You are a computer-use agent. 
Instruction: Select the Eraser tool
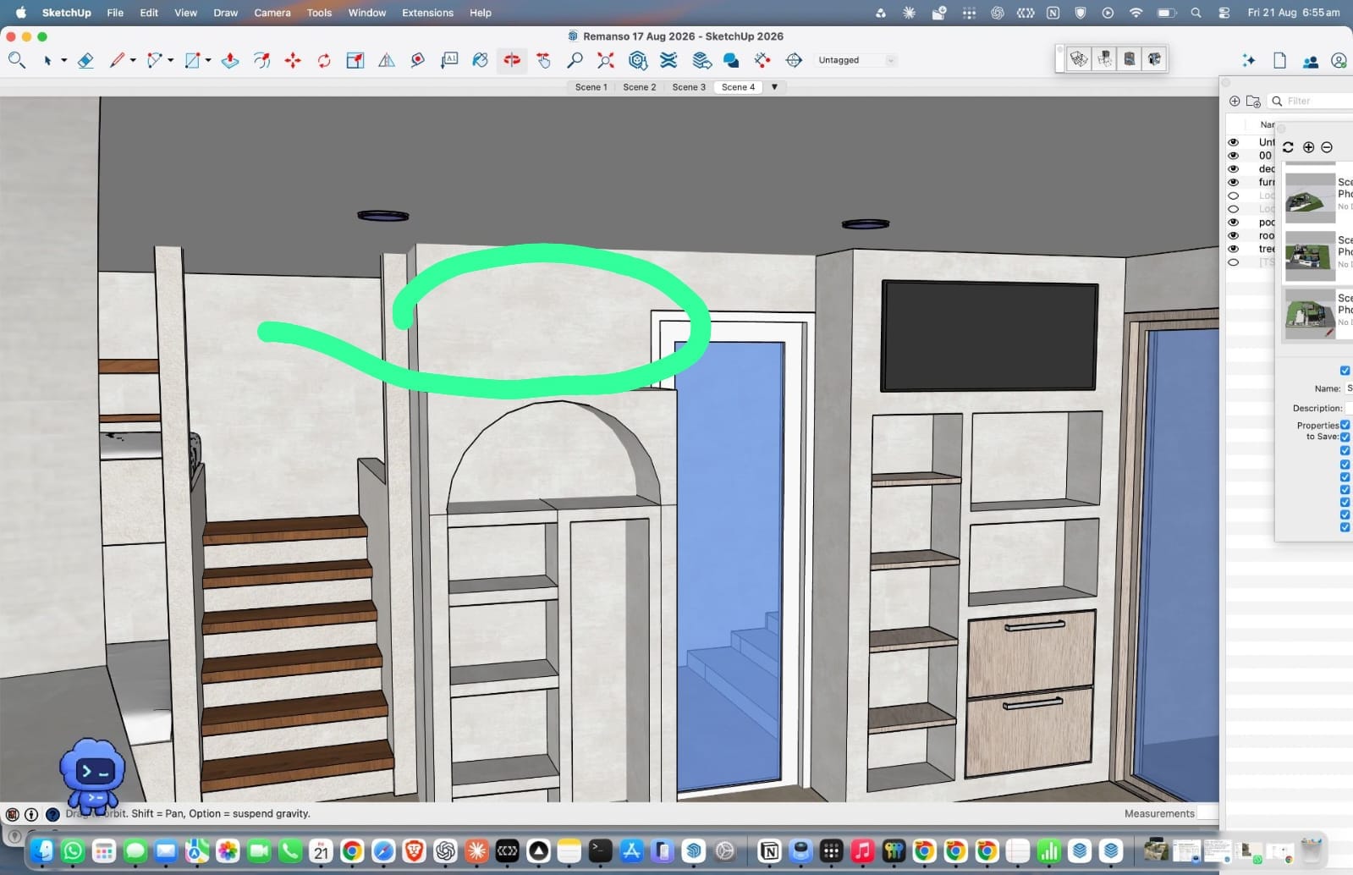pyautogui.click(x=85, y=60)
